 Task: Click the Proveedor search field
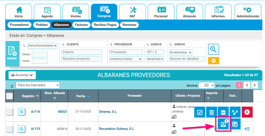tap(126, 52)
